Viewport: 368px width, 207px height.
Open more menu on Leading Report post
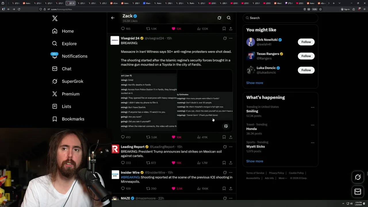click(x=231, y=147)
